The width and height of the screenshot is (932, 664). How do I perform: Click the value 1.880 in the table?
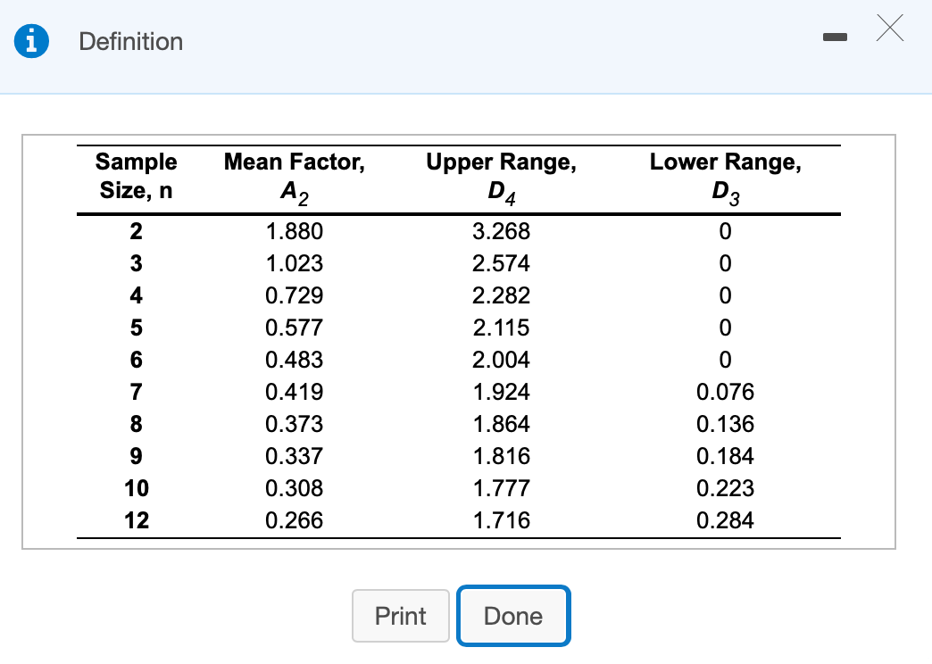pyautogui.click(x=295, y=231)
